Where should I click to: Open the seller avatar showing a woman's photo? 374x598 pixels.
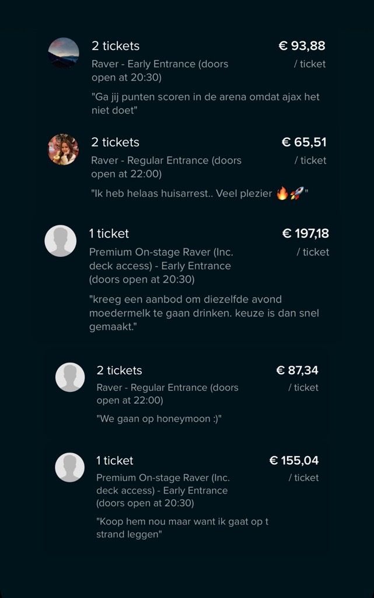[63, 149]
